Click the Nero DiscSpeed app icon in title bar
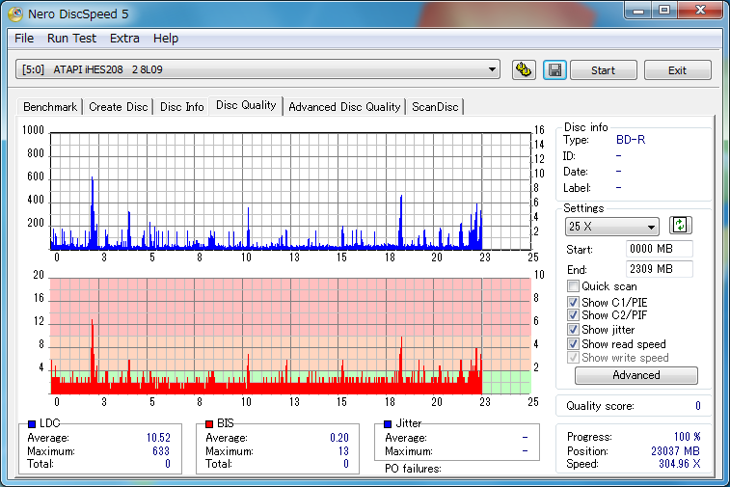The image size is (730, 487). click(x=15, y=14)
